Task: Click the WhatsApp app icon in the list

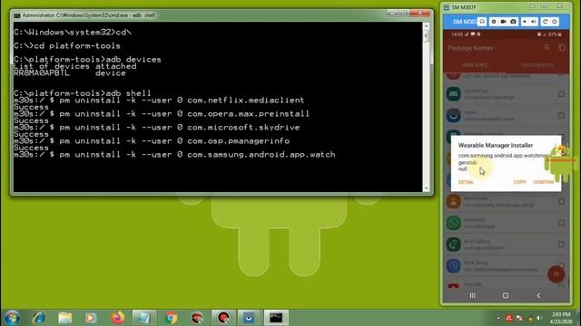Action: point(453,223)
